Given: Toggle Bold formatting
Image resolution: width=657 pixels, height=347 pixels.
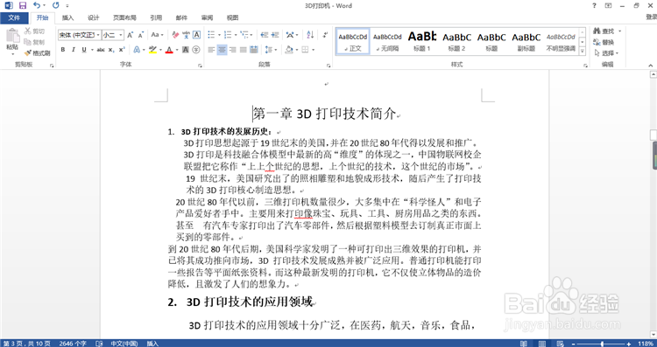Looking at the screenshot, I should pos(63,50).
